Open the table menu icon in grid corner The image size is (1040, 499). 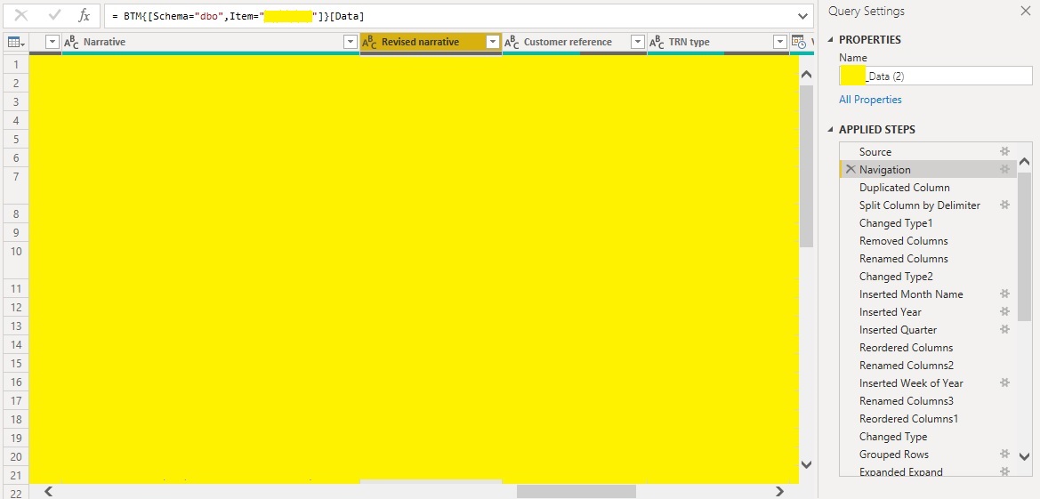coord(16,43)
